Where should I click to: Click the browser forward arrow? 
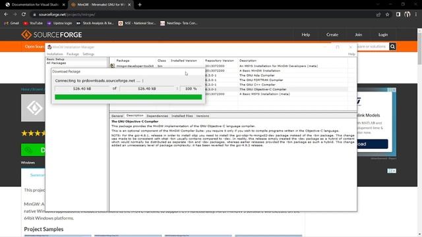tap(15, 14)
